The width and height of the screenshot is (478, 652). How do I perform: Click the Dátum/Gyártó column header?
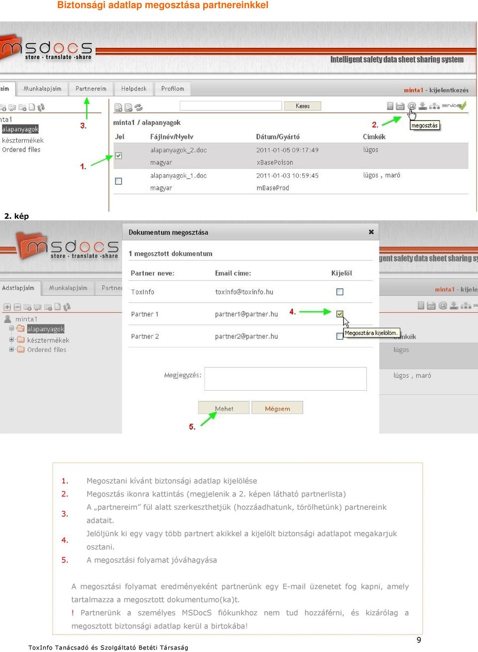click(x=278, y=137)
